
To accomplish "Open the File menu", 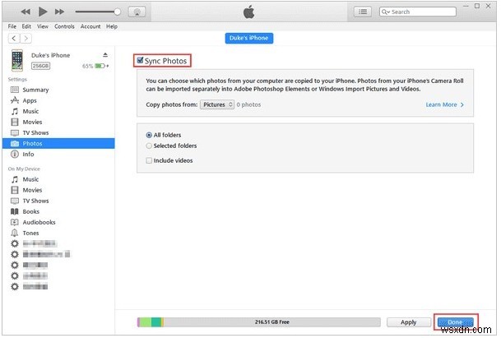I will point(12,26).
